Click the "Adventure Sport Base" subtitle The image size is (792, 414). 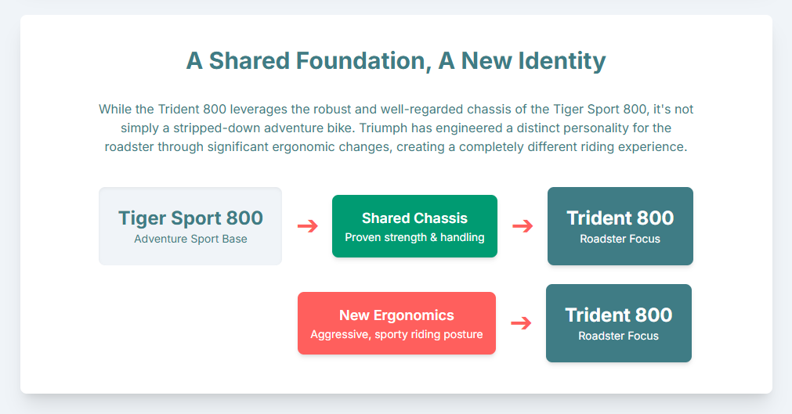[190, 239]
